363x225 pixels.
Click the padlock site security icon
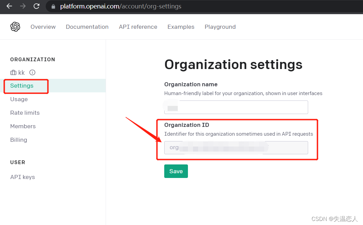pyautogui.click(x=53, y=6)
